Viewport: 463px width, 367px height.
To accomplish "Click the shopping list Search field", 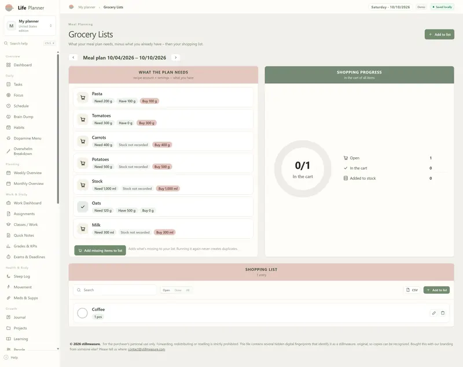I will 115,290.
